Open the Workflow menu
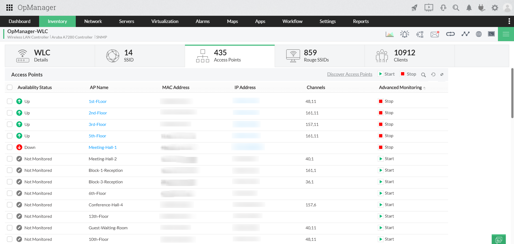The width and height of the screenshot is (514, 244). pyautogui.click(x=292, y=21)
